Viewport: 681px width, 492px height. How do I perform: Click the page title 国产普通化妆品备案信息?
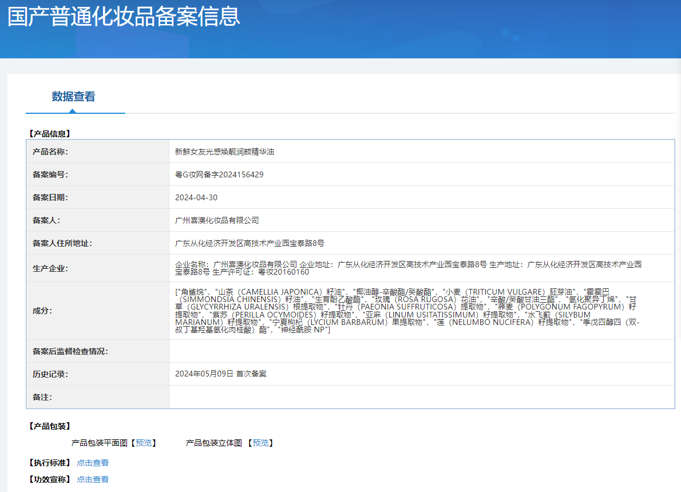(x=124, y=17)
